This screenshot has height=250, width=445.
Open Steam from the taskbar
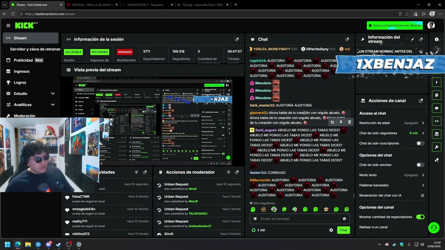58,244
